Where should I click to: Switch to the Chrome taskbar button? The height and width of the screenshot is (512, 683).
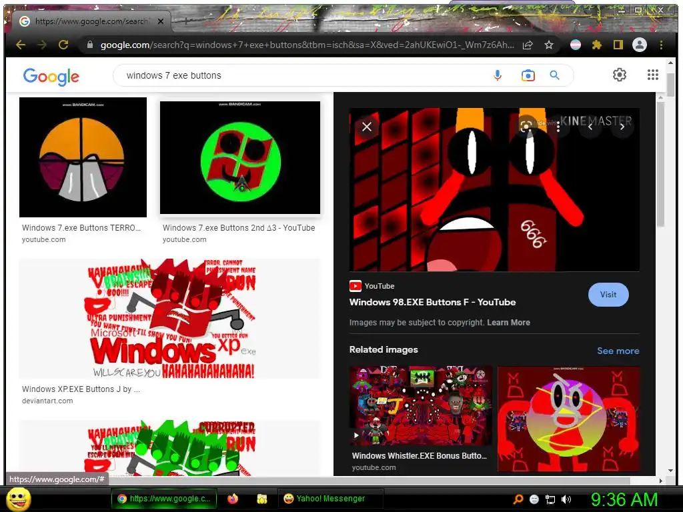pyautogui.click(x=164, y=499)
